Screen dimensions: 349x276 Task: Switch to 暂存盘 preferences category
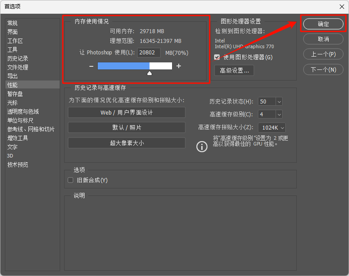[15, 94]
